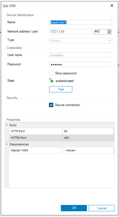
Task: Click the authenticated state text
Action: [x=64, y=81]
